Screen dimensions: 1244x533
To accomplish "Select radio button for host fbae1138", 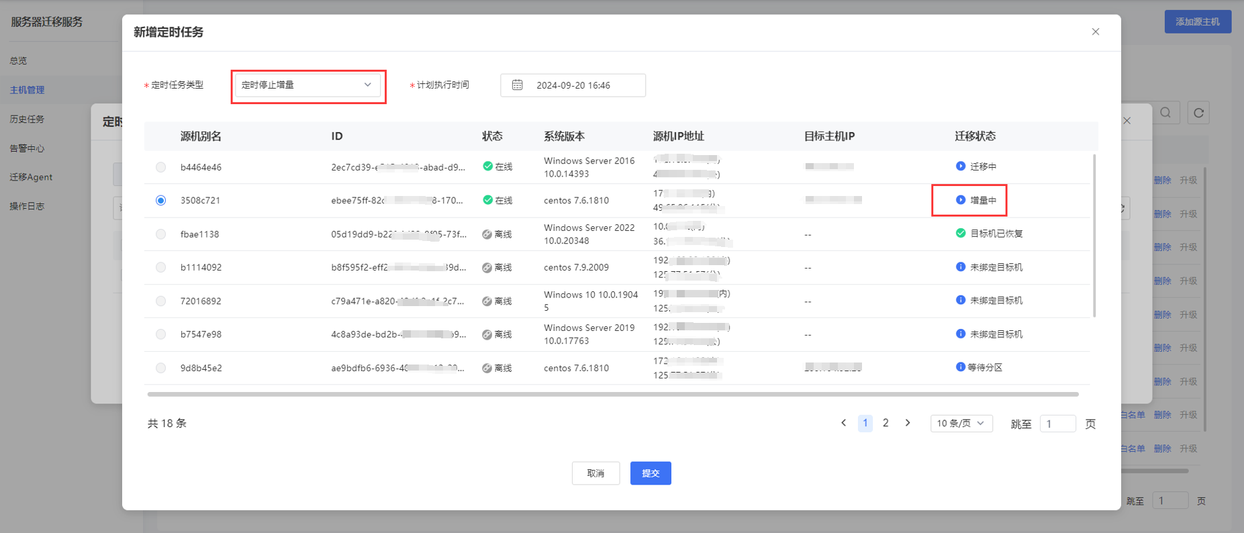I will (x=160, y=234).
